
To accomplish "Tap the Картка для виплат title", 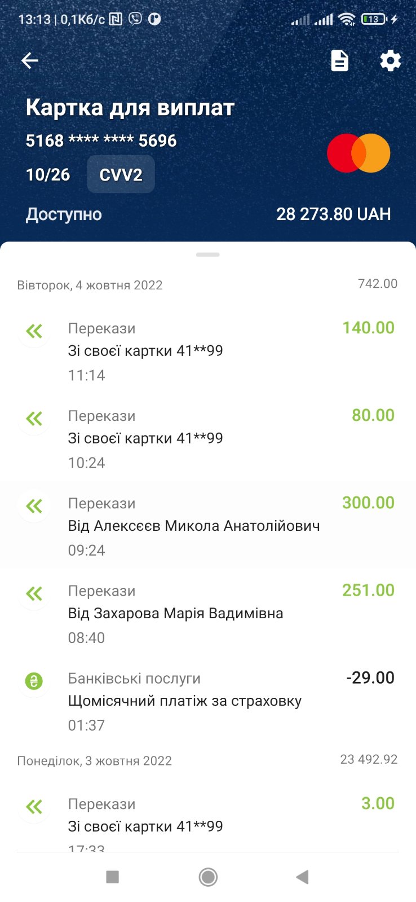I will (130, 108).
